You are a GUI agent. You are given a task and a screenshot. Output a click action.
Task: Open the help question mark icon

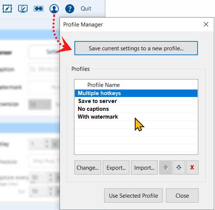[x=70, y=9]
